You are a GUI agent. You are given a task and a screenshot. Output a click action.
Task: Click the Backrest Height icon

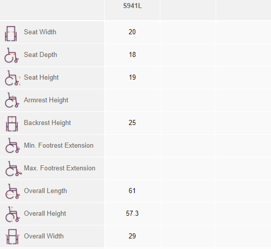[12, 123]
